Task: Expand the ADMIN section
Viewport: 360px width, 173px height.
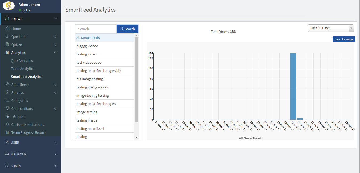Action: tap(56, 166)
